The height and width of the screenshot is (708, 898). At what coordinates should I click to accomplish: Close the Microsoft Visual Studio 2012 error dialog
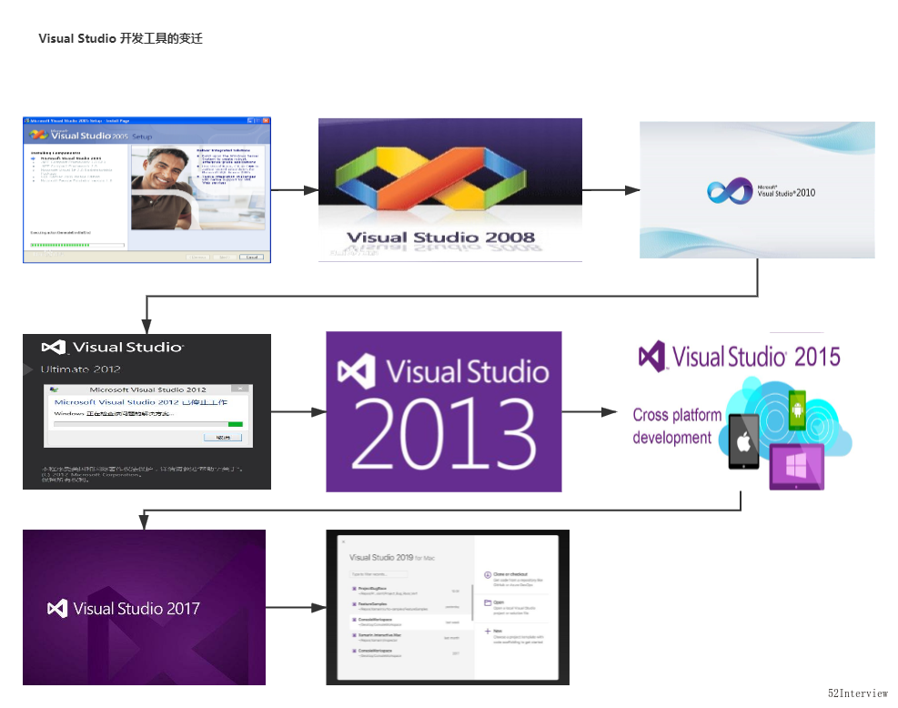coord(240,389)
